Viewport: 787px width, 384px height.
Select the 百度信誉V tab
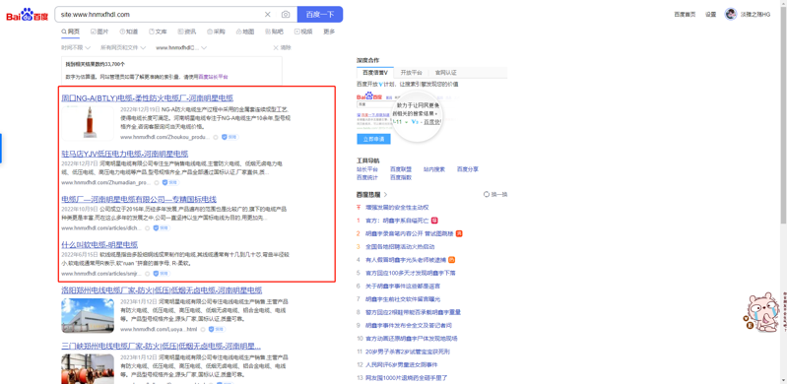click(x=375, y=73)
